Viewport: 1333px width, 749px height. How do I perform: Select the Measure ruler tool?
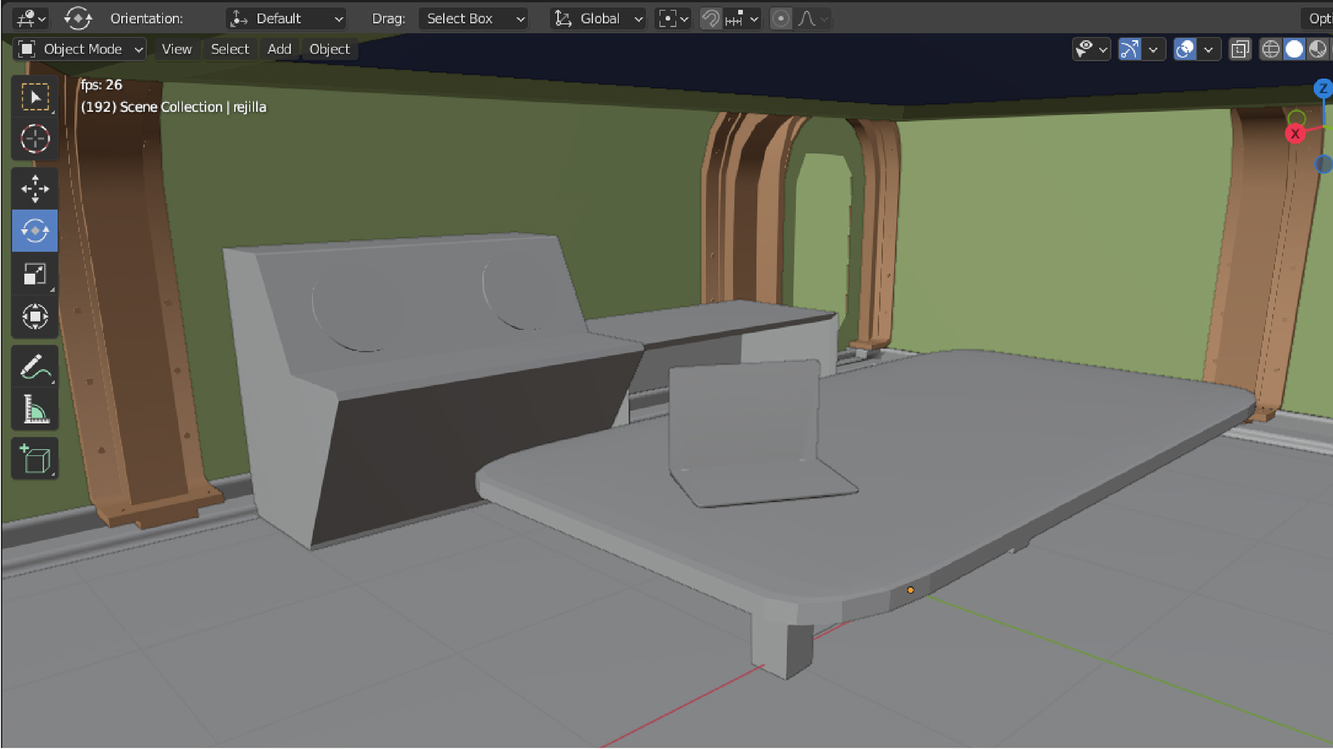tap(35, 409)
